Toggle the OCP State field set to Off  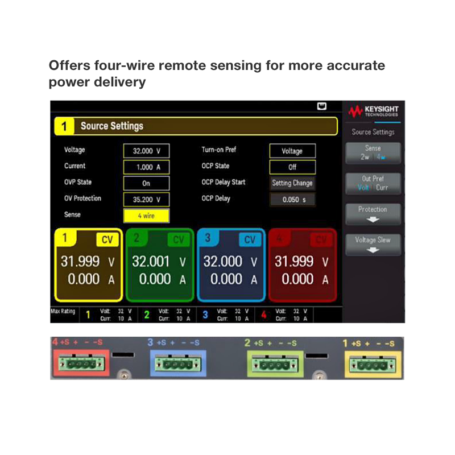tap(292, 167)
